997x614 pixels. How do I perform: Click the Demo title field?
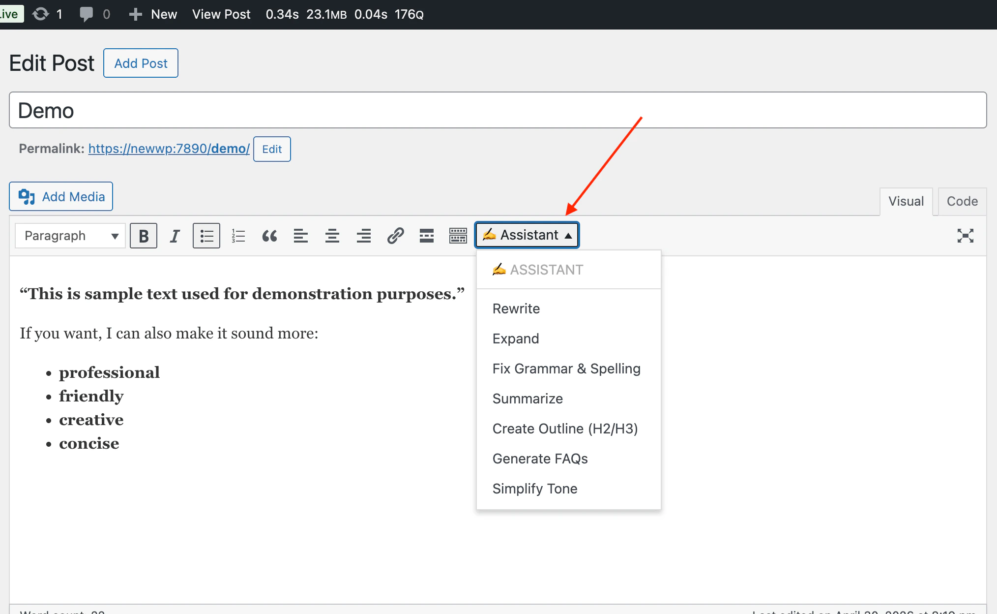click(498, 110)
